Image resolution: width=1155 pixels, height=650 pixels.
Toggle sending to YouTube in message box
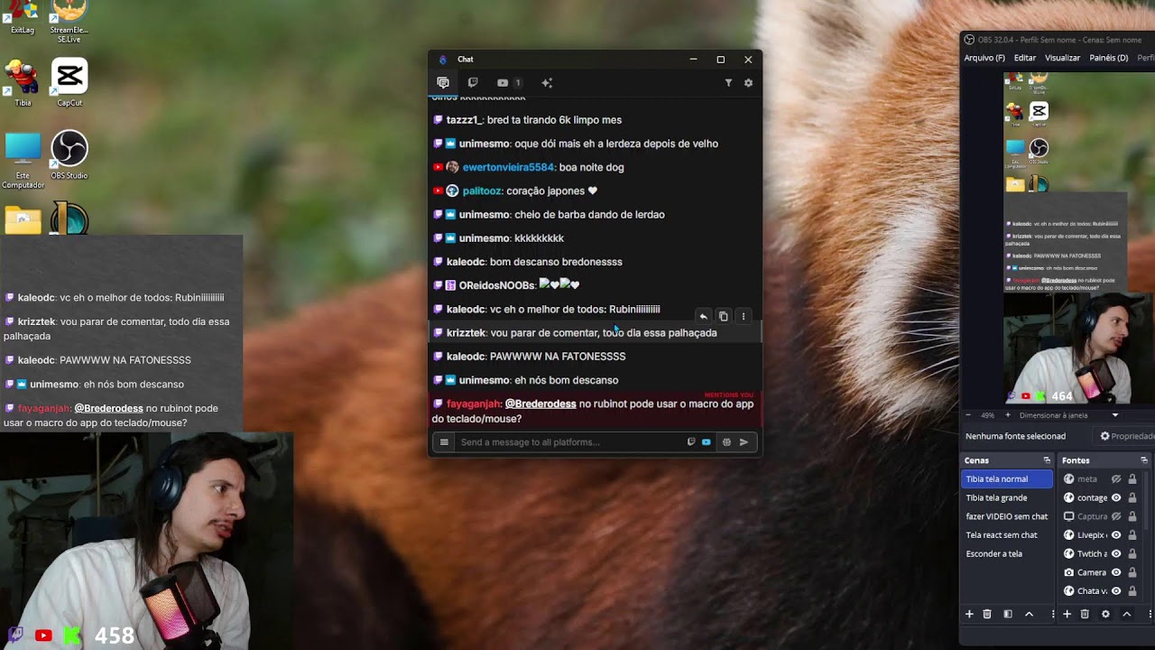click(707, 442)
